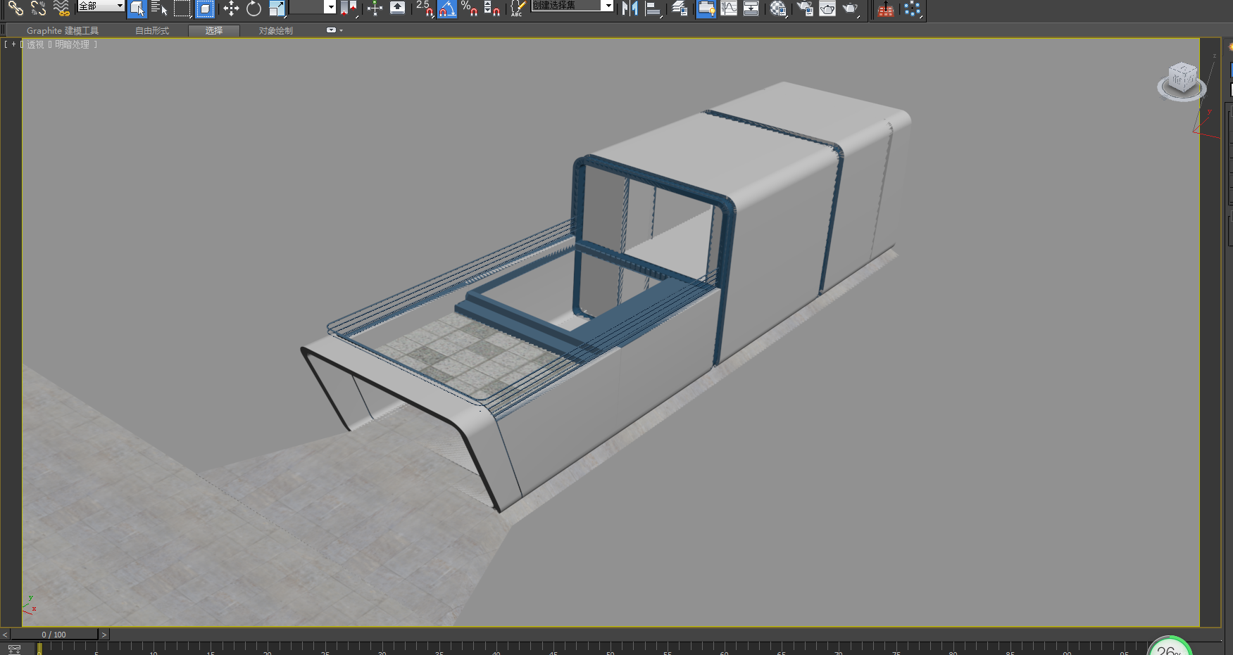Open the Material Editor sphere icon
Screen dimensions: 1233x655
pos(777,8)
